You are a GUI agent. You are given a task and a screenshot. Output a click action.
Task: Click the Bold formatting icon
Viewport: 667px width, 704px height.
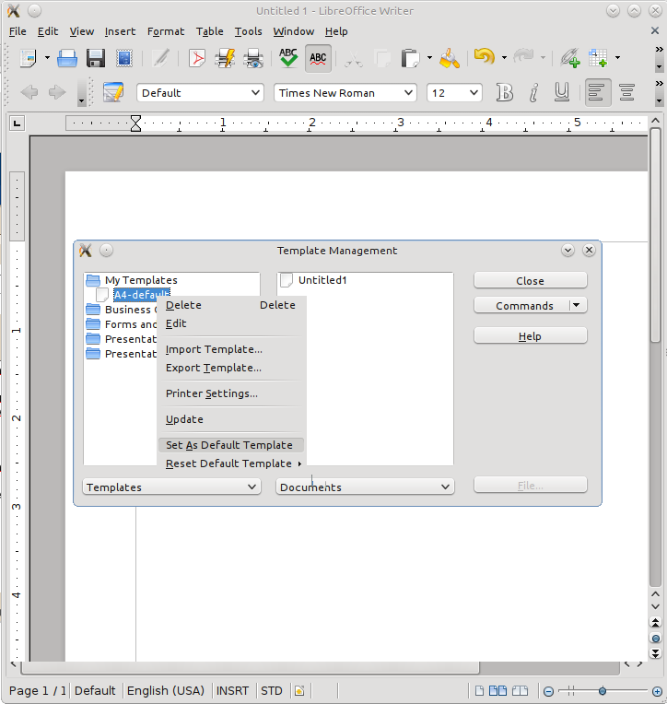(505, 93)
